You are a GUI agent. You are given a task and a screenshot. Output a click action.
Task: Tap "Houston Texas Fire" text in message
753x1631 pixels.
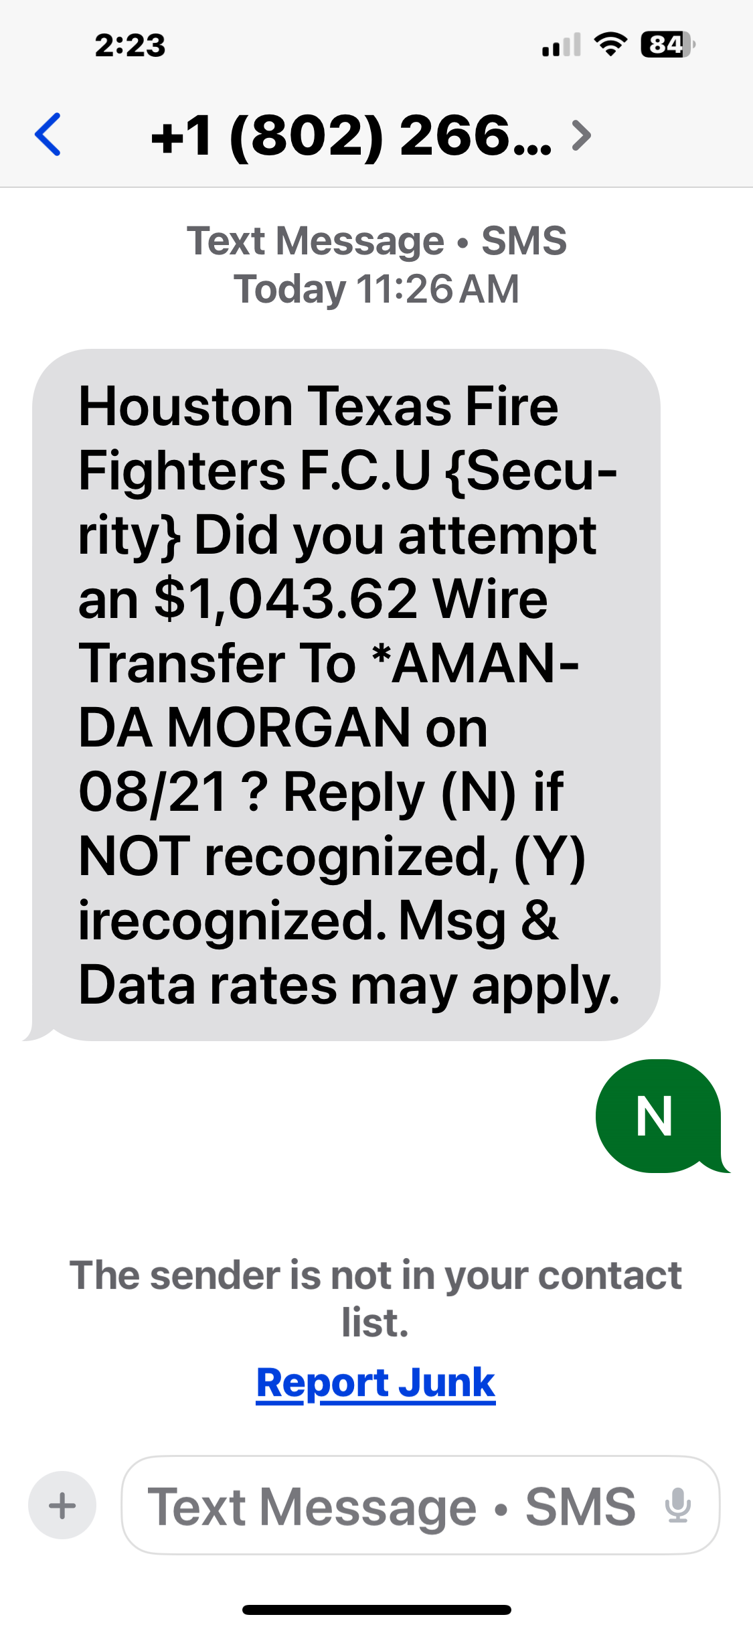(x=319, y=406)
